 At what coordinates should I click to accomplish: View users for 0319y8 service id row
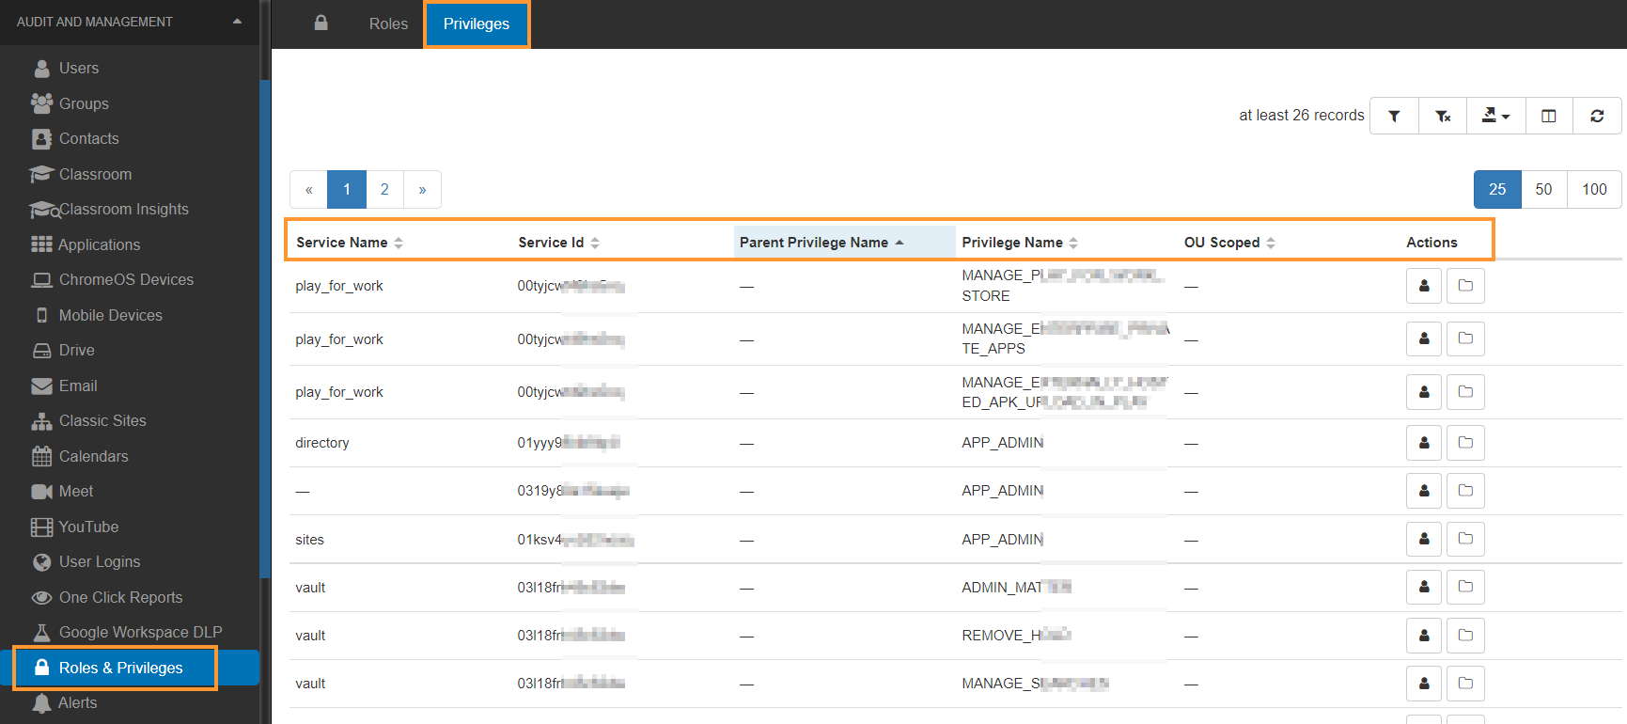(x=1424, y=491)
